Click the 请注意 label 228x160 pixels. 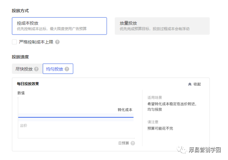[153, 122]
